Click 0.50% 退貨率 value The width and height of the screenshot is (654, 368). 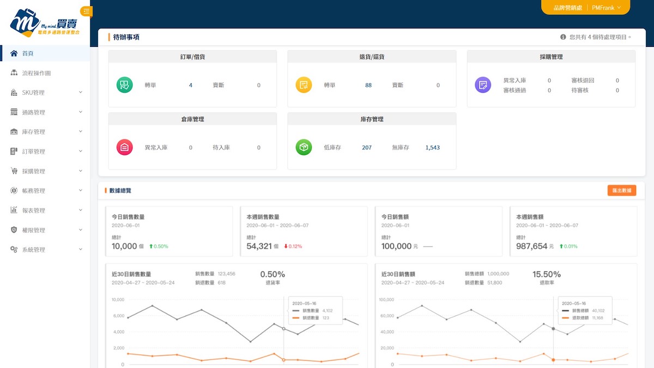point(272,274)
